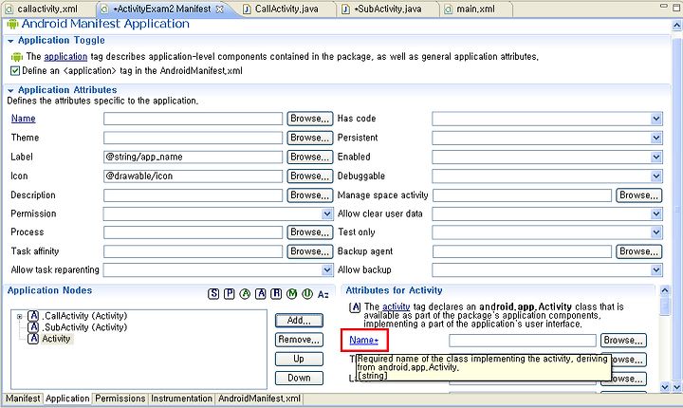Switch to the AndroidManifest.xml source tab
The width and height of the screenshot is (683, 408).
[x=259, y=399]
